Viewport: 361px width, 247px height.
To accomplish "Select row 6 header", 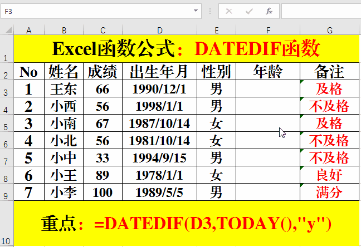I will [x=7, y=140].
